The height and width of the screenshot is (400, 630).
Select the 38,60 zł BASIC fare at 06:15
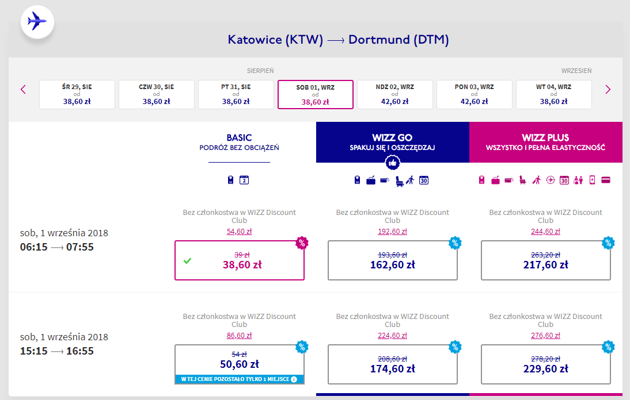click(x=240, y=260)
